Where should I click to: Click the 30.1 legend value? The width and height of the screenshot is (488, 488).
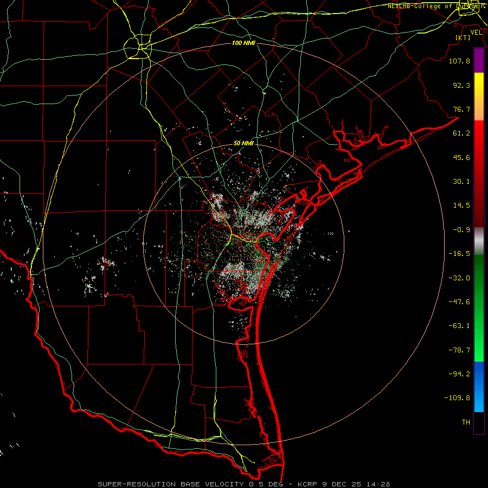(x=461, y=182)
